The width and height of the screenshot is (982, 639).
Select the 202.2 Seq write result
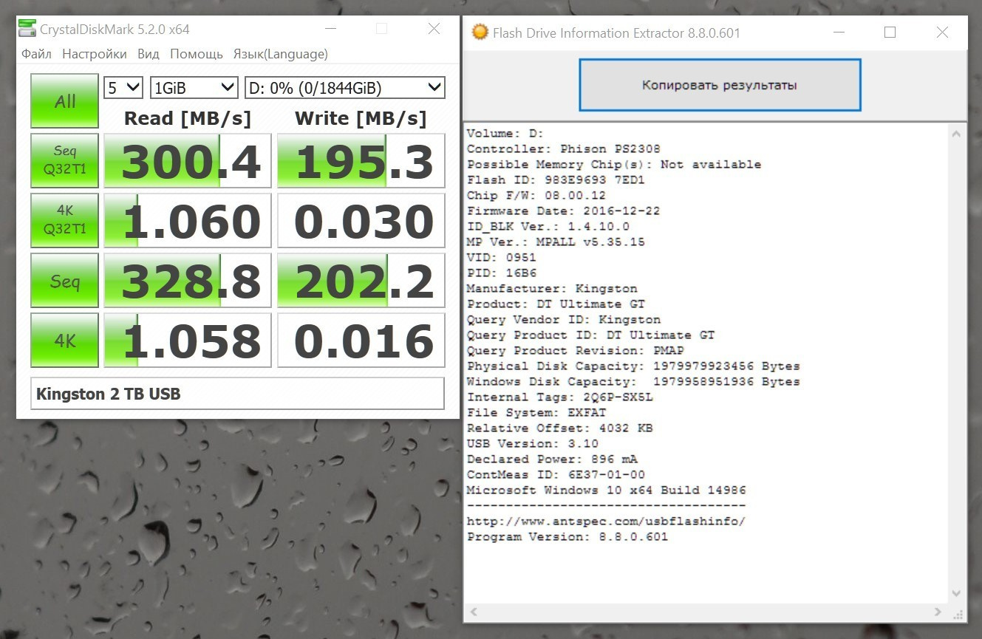pyautogui.click(x=361, y=281)
